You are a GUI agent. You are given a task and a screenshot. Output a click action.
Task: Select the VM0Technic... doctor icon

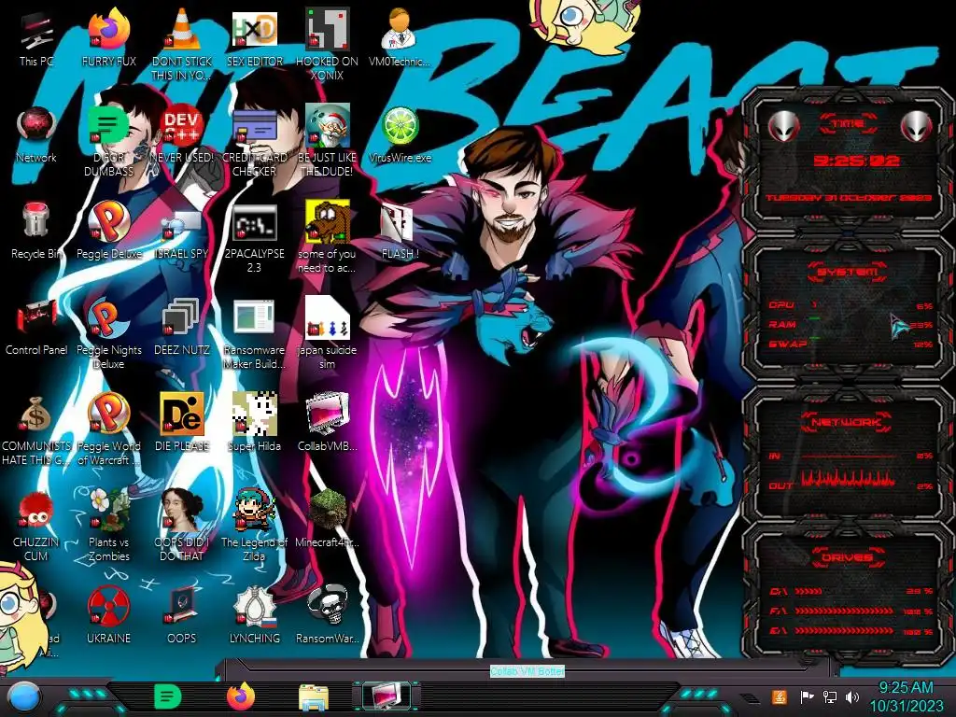400,31
